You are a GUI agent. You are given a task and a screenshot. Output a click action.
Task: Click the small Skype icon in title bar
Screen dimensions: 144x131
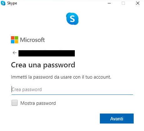3,3
